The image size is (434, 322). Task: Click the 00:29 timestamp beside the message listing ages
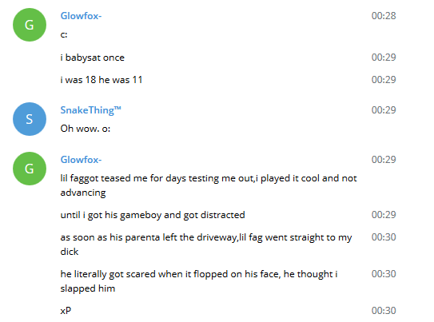384,80
